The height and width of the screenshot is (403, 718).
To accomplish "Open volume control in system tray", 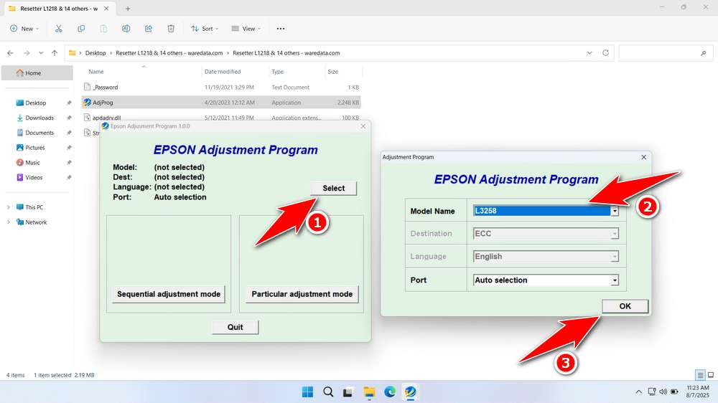I will [663, 392].
